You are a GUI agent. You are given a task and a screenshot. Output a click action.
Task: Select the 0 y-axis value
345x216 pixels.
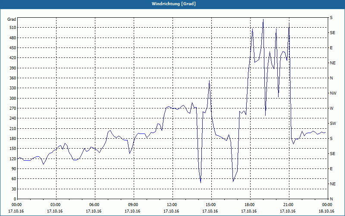pos(15,199)
